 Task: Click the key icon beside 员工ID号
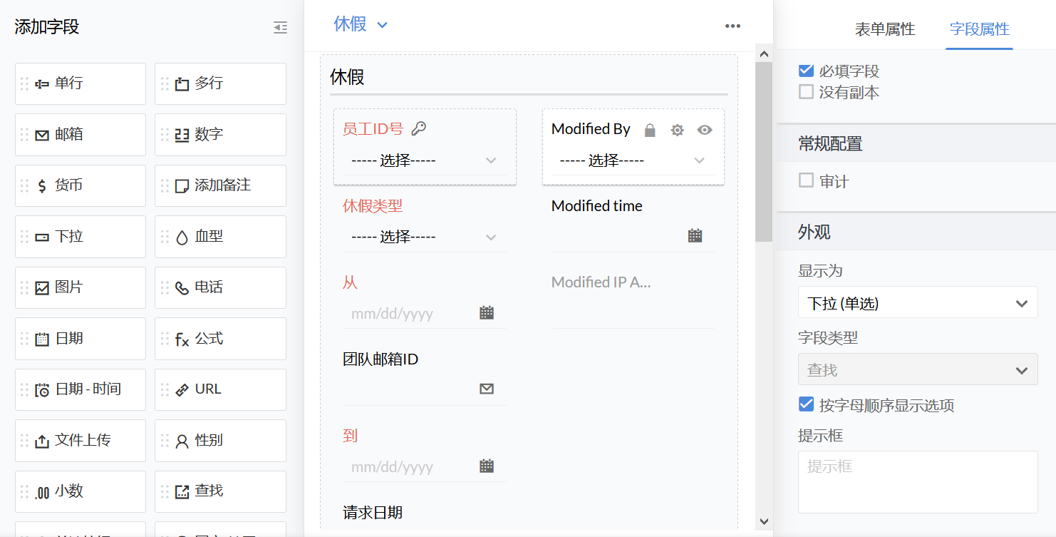(x=419, y=129)
